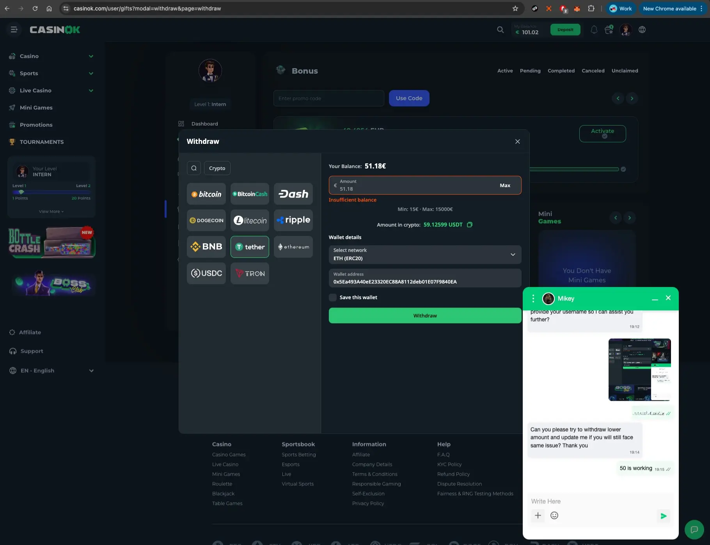Open chat options three-dot menu
The width and height of the screenshot is (710, 545).
point(533,299)
